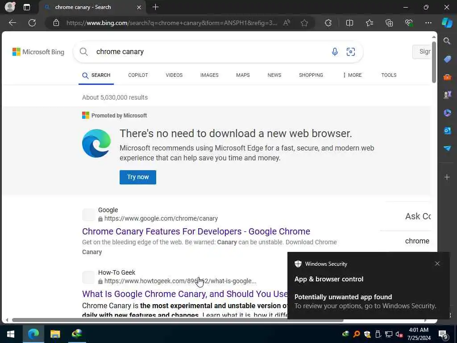
Task: Click the Sign in button
Action: 422,52
